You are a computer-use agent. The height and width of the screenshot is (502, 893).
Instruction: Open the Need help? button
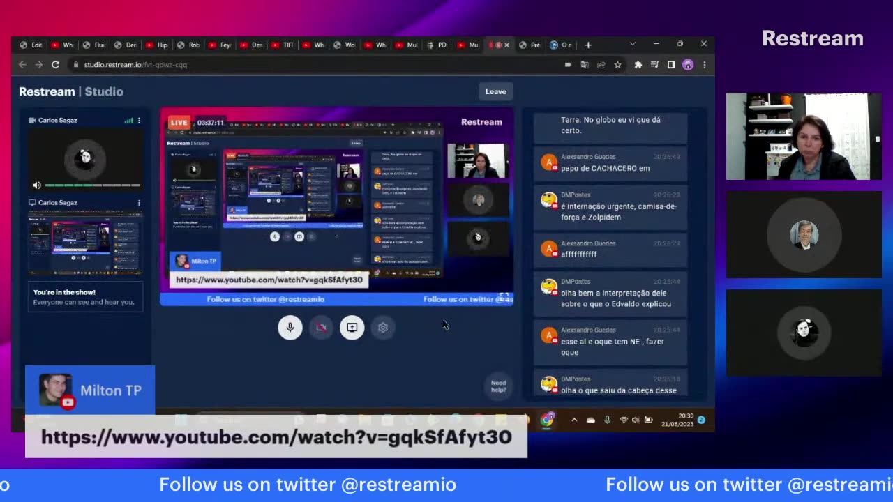click(498, 386)
